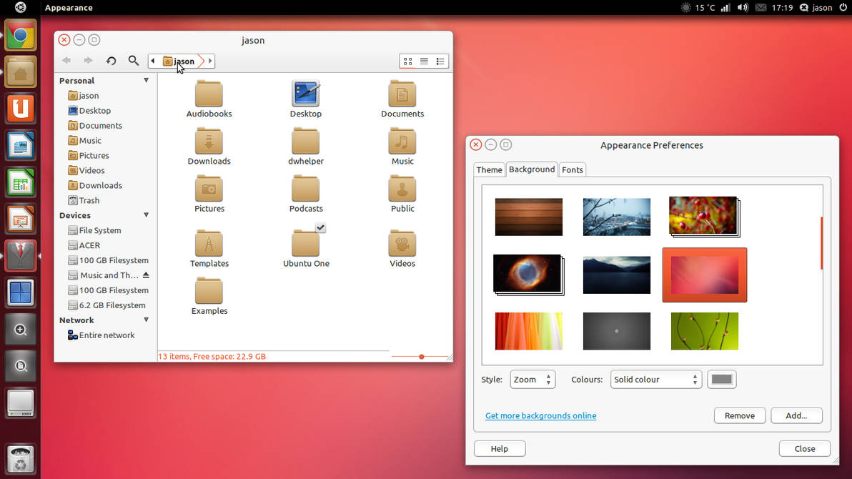Switch to the Background tab

coord(532,169)
